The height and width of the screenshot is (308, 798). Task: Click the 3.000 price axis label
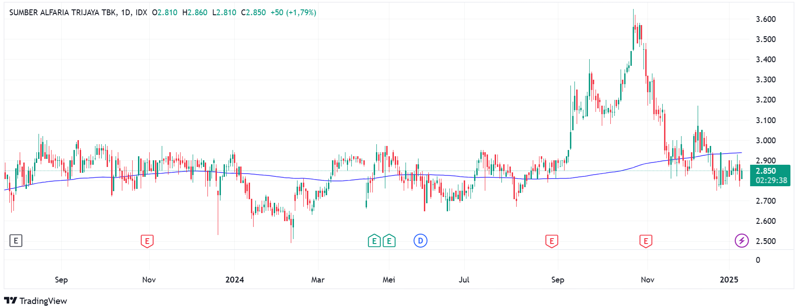[766, 141]
